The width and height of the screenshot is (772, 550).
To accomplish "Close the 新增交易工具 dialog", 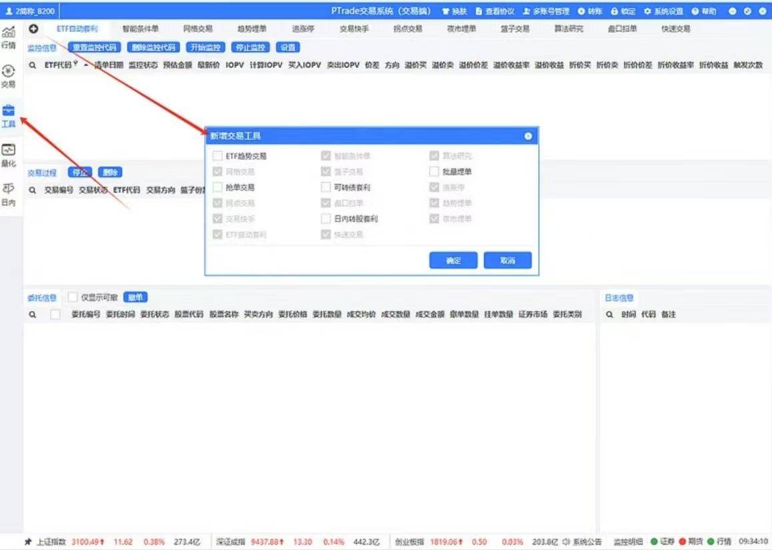I will click(x=528, y=136).
